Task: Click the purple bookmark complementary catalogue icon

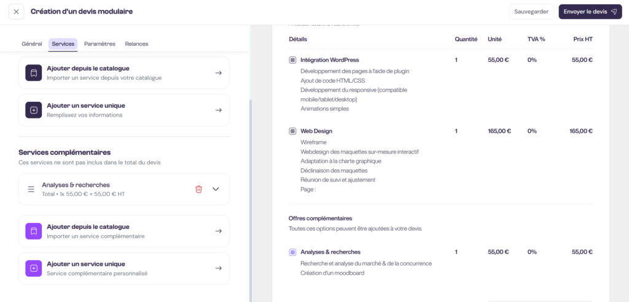Action: (x=34, y=231)
